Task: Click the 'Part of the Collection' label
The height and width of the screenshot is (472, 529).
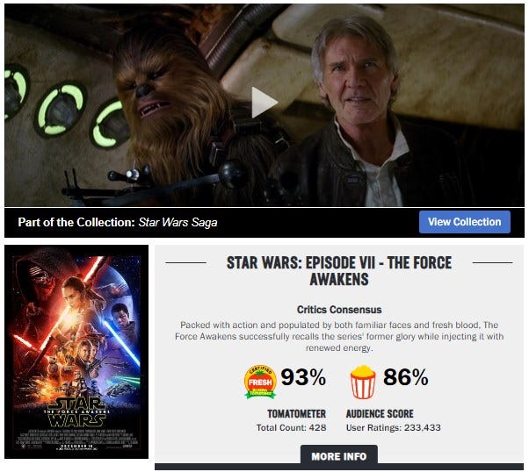Action: (x=76, y=222)
